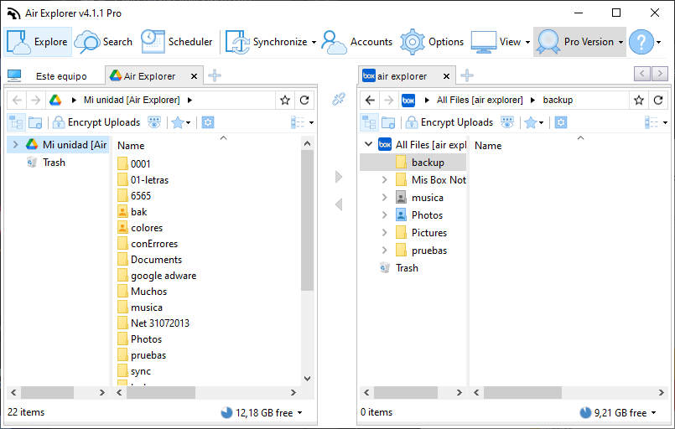Toggle Encrypt Uploads in right pane
675x429 pixels.
pos(449,122)
